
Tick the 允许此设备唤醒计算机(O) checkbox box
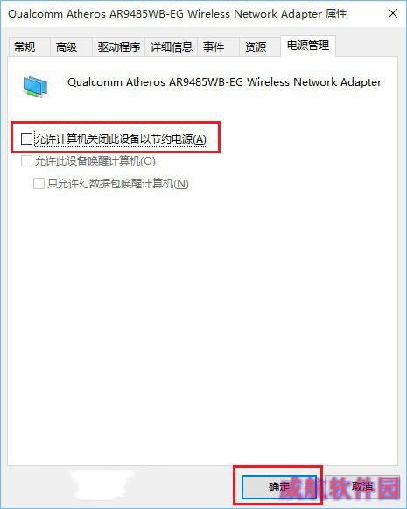(x=26, y=160)
